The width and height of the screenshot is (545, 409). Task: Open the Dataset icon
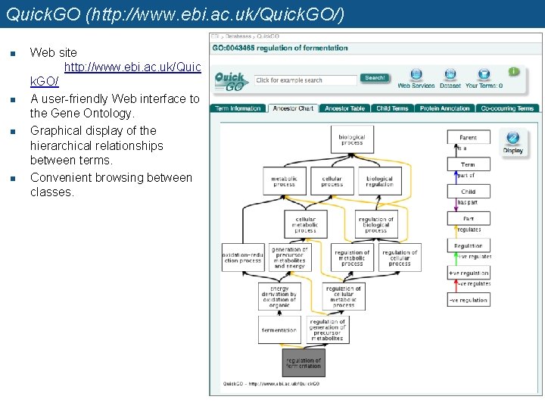click(x=450, y=74)
